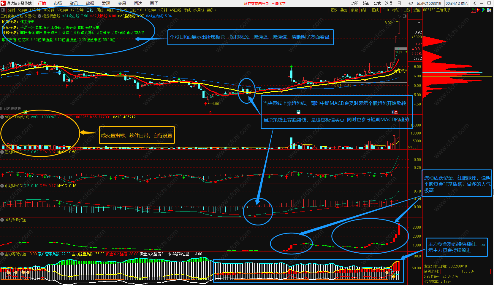Toggle the sidebar panel icon left of 分时
Screen dimensions: 494x285
coord(3,10)
